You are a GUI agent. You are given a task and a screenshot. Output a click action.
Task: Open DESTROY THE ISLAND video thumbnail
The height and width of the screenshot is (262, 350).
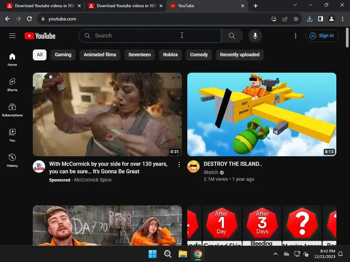(261, 114)
